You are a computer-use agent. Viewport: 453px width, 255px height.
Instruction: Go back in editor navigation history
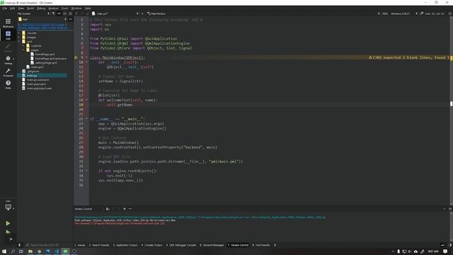76,13
